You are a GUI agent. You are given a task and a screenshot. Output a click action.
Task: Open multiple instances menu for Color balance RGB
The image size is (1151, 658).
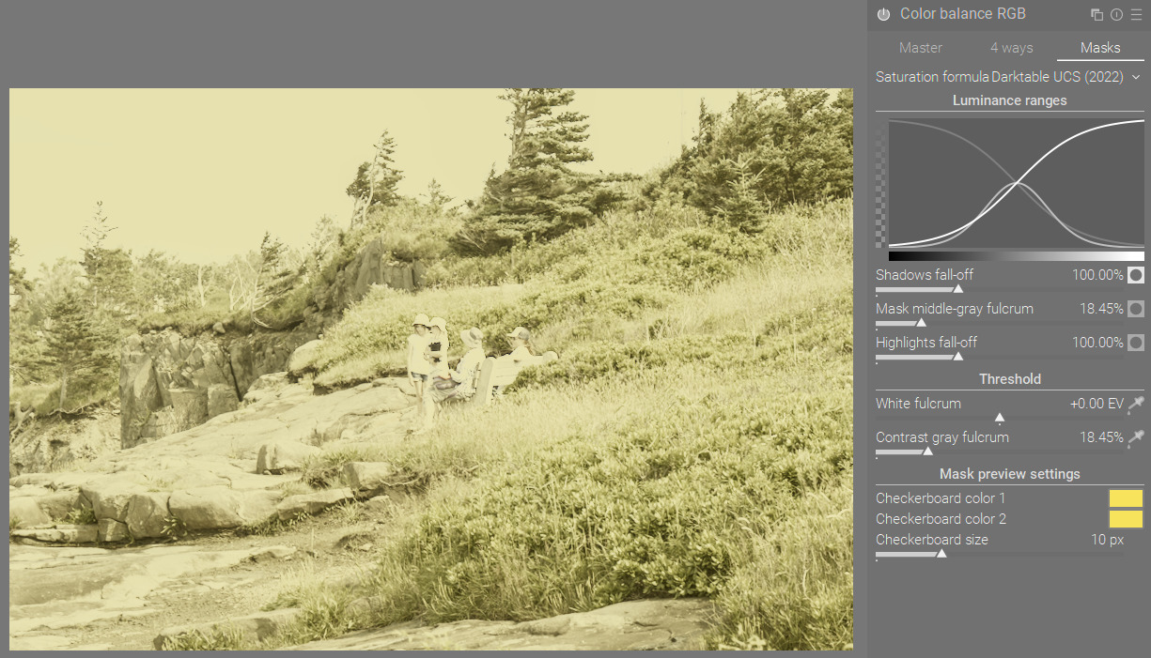click(1097, 14)
